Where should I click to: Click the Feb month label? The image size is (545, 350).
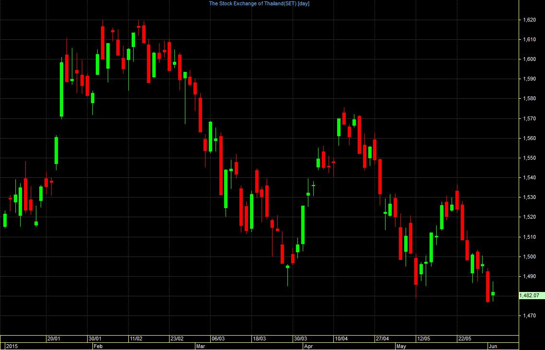pos(98,347)
